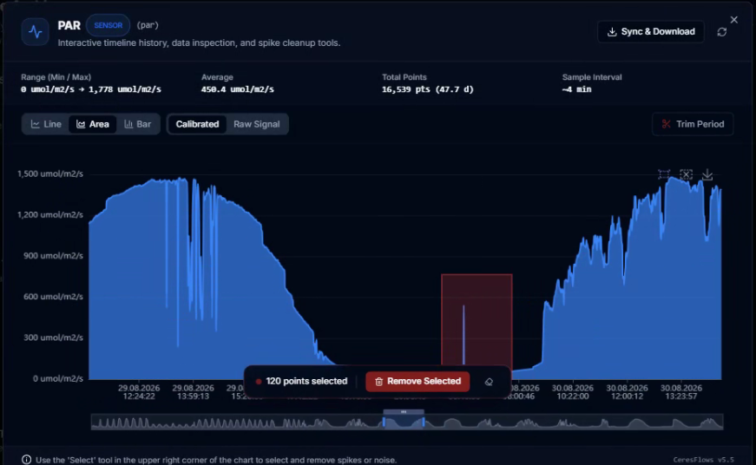Viewport: 756px width, 465px height.
Task: Activate the box Select tool on chart
Action: point(664,174)
